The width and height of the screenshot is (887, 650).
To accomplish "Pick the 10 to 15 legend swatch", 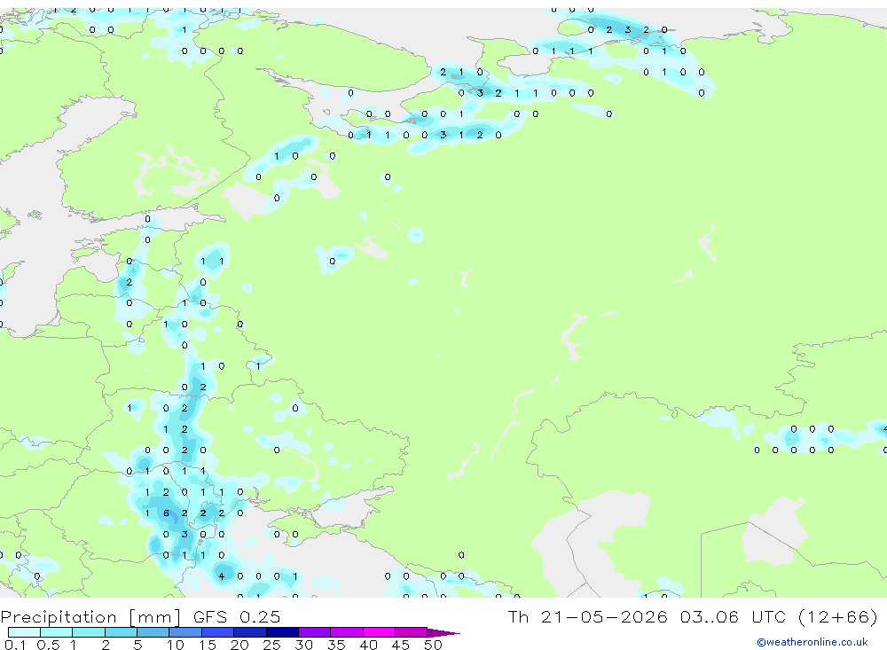I will pyautogui.click(x=185, y=632).
